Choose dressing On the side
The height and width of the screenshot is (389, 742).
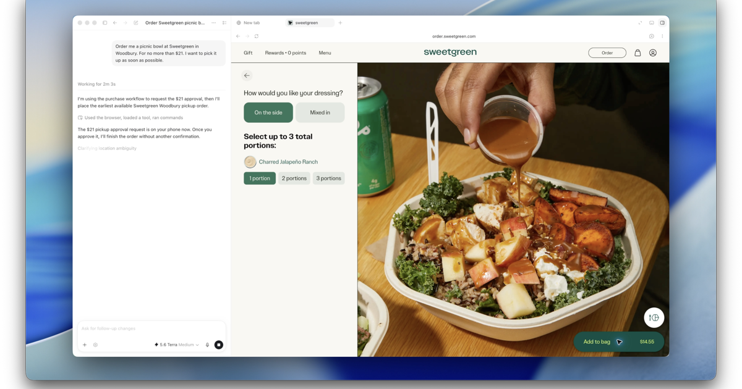[268, 113]
